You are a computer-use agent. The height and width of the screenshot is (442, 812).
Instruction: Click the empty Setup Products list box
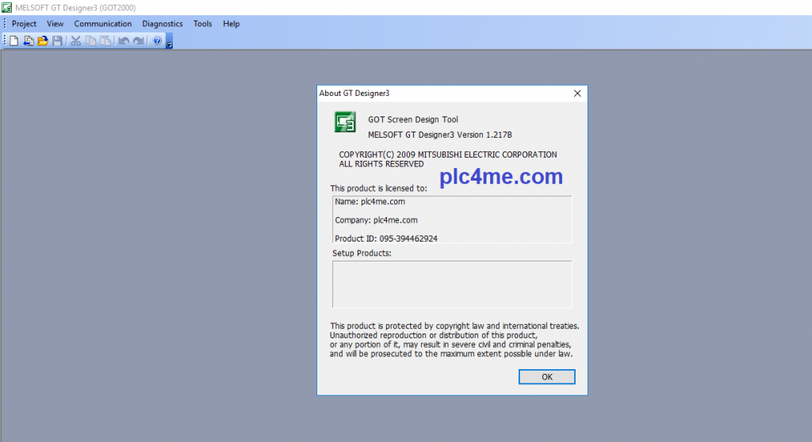[452, 284]
